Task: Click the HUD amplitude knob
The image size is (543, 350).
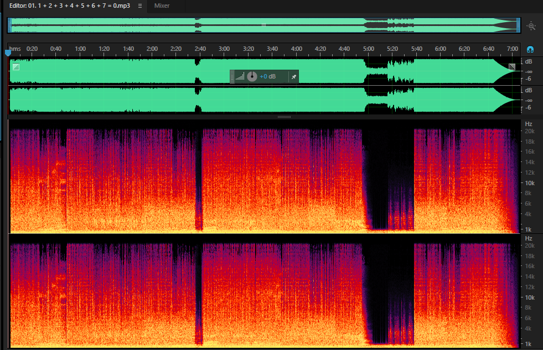Action: pyautogui.click(x=252, y=76)
